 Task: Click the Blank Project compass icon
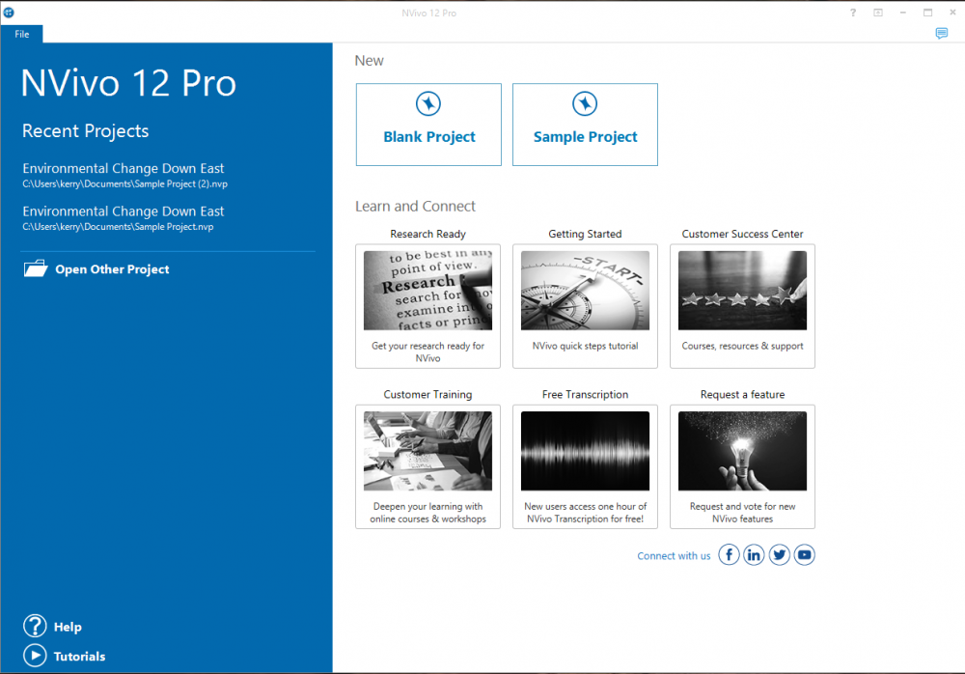pyautogui.click(x=428, y=103)
